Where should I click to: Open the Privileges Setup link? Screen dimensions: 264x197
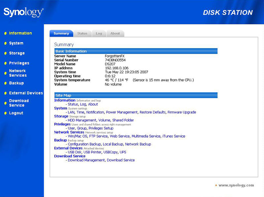[101, 128]
